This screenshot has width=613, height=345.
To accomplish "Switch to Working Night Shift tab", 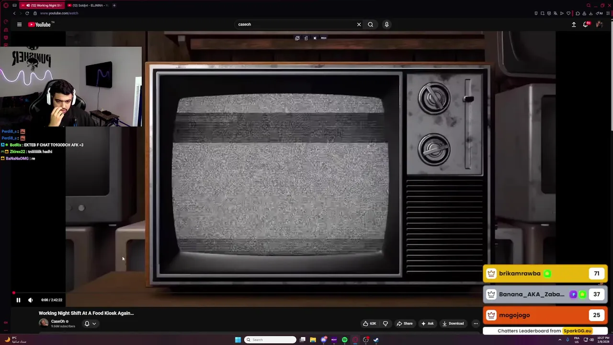I will point(42,5).
